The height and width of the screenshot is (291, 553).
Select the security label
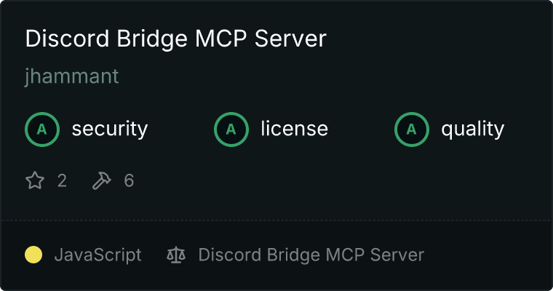[x=110, y=129]
